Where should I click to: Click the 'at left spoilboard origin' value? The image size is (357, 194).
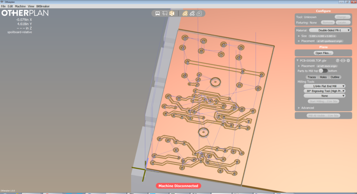point(330,41)
